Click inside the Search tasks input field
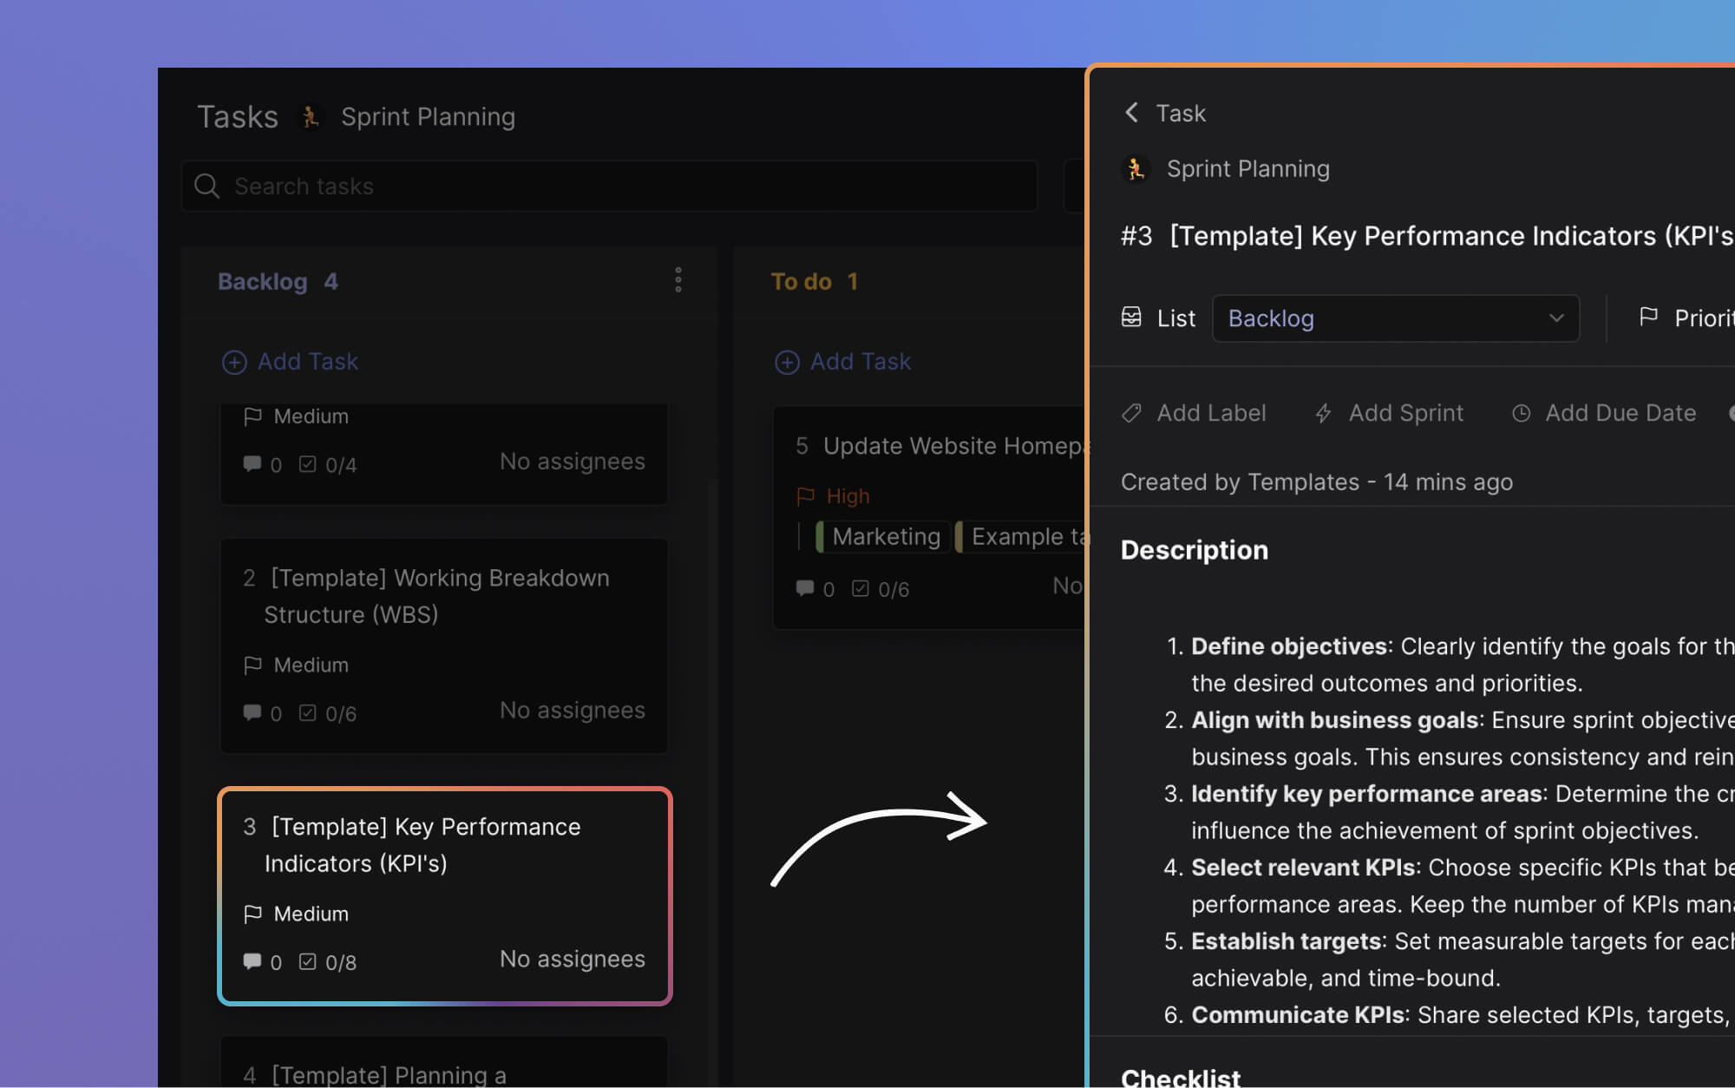This screenshot has height=1088, width=1735. (x=520, y=186)
